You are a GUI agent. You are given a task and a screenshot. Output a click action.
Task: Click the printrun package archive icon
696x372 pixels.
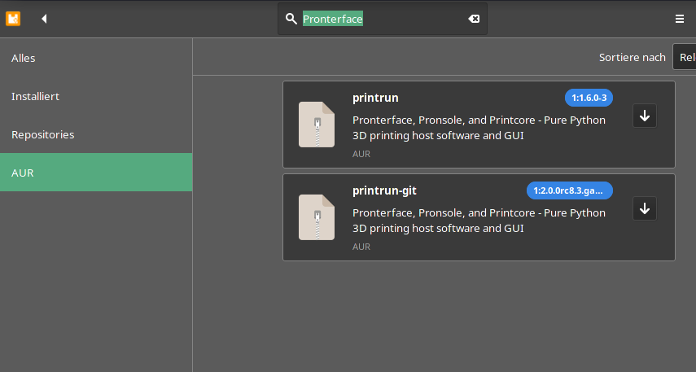pos(316,125)
